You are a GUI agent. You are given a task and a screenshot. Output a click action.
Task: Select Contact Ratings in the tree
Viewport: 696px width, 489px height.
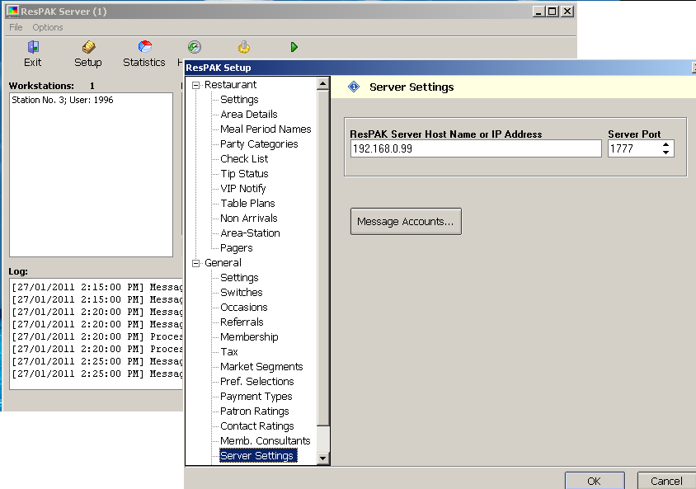tap(257, 426)
